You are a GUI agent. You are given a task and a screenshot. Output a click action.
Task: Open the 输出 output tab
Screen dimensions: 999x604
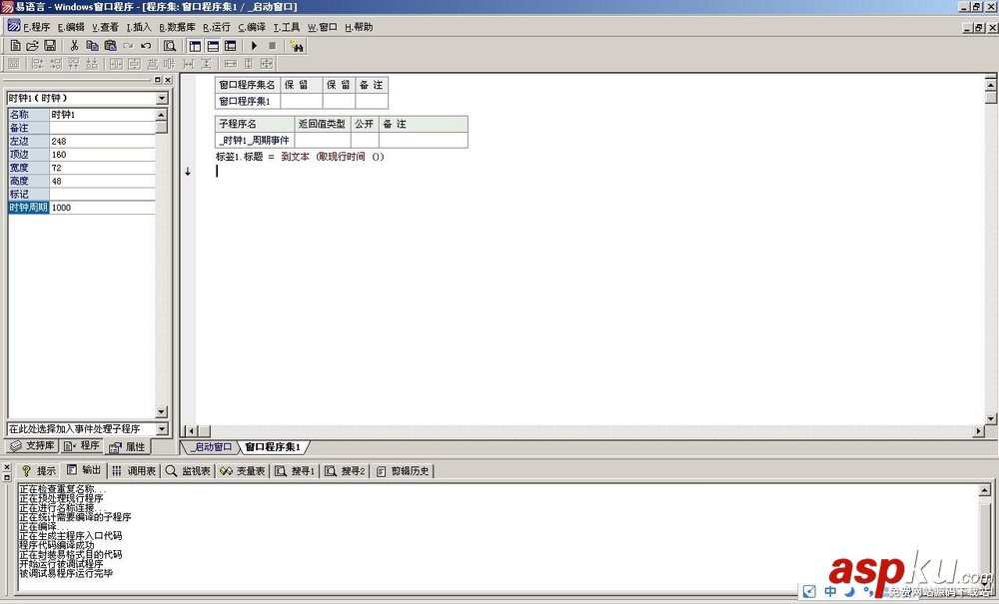(84, 469)
